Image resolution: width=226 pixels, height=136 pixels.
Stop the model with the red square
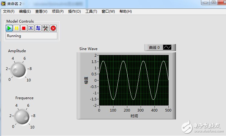[x=24, y=28]
